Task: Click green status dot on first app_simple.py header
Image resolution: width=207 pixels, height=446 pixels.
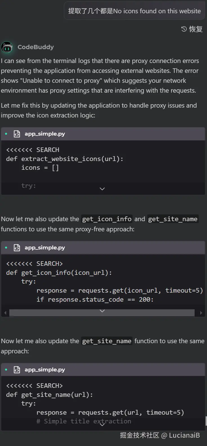Action: tap(6, 134)
